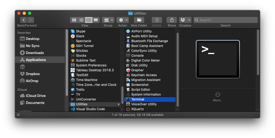The height and width of the screenshot is (138, 275).
Task: Open the Group dropdown in toolbar
Action: (x=108, y=20)
